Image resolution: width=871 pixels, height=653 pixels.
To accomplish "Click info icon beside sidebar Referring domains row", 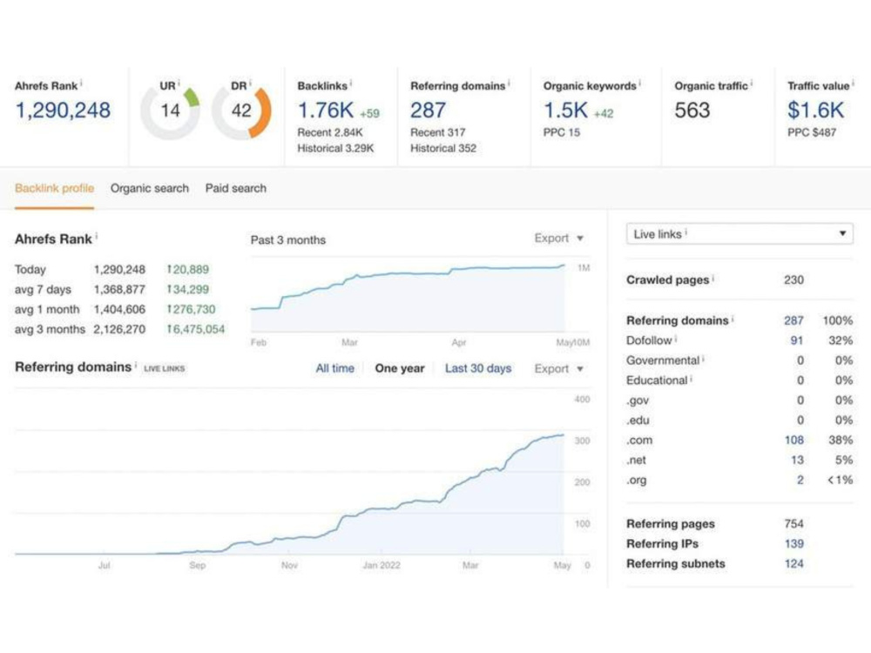I will [x=733, y=318].
